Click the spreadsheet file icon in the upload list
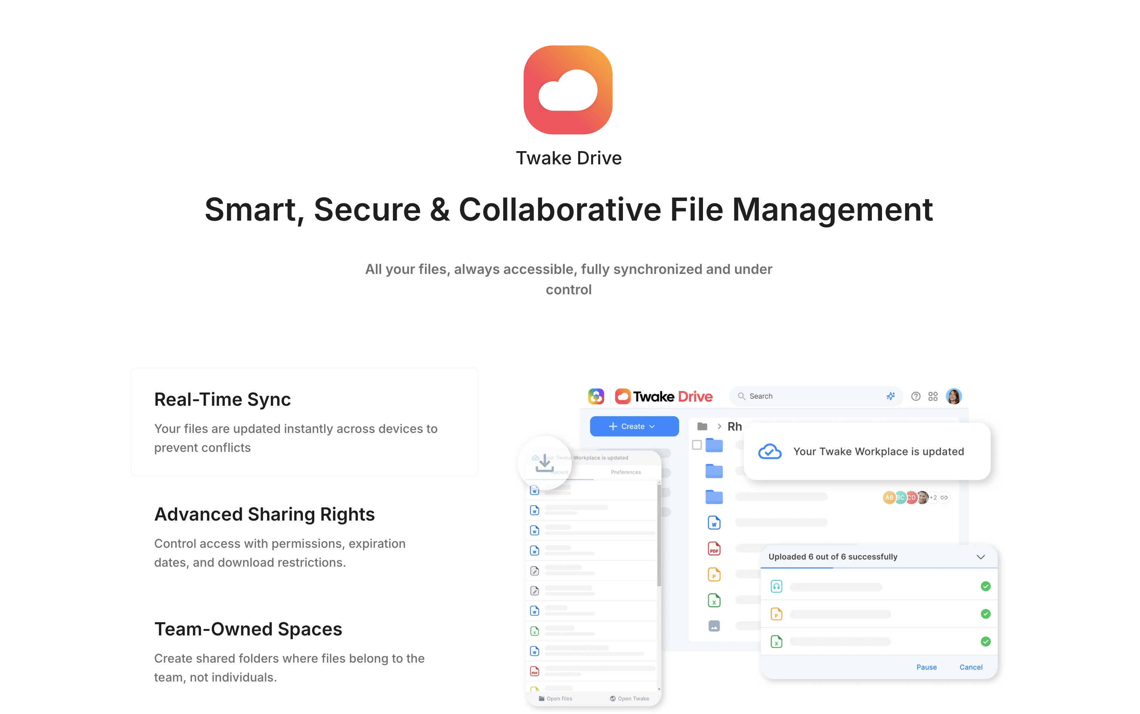The width and height of the screenshot is (1140, 714). pos(776,641)
